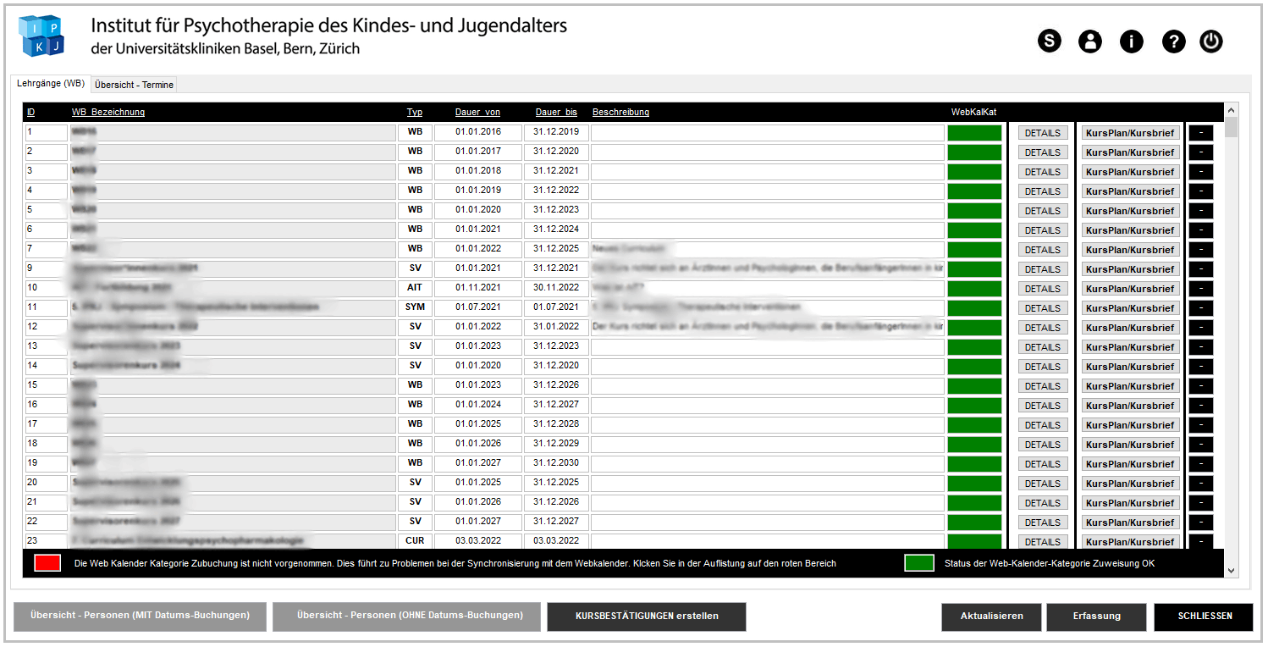The width and height of the screenshot is (1268, 647).
Task: Switch to the Übersicht - Termine tab
Action: (133, 84)
